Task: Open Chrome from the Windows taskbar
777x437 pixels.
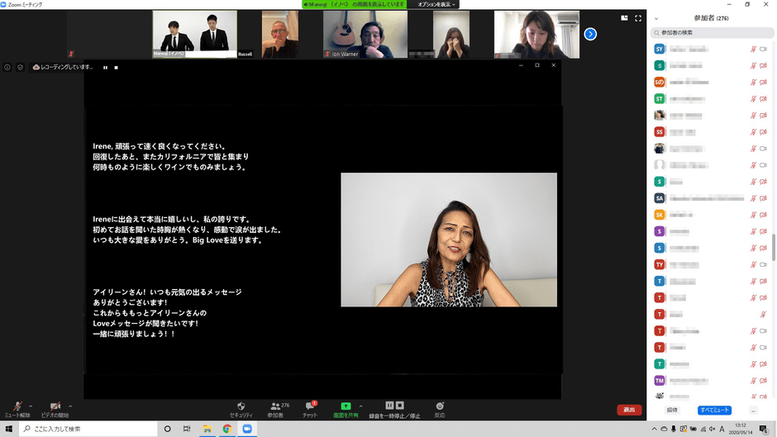Action: [x=226, y=429]
